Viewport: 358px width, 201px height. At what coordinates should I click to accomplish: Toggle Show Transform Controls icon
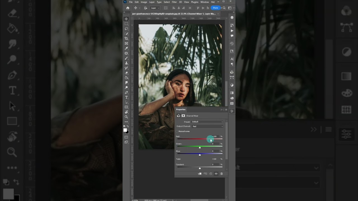click(x=166, y=8)
